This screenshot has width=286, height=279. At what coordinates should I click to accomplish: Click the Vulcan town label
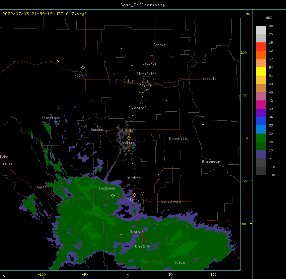pos(180,262)
